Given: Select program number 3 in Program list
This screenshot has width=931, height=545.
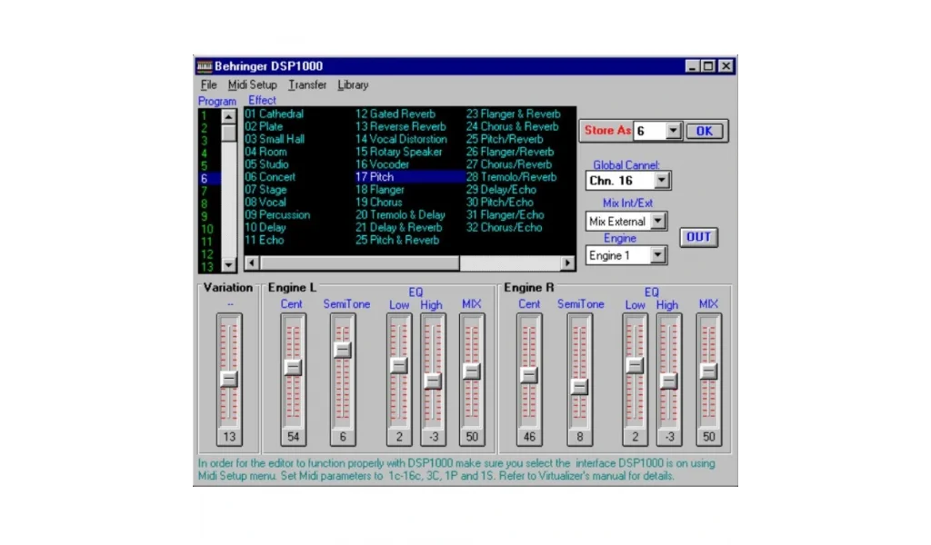Looking at the screenshot, I should [205, 141].
